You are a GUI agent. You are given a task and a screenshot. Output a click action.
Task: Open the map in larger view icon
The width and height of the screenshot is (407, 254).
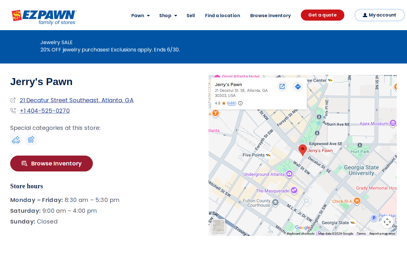tap(282, 86)
